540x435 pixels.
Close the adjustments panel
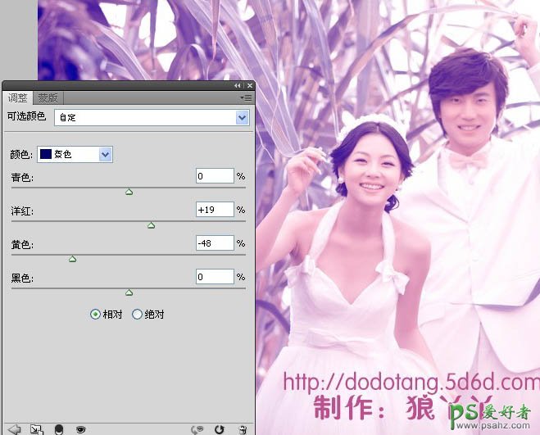coord(249,85)
